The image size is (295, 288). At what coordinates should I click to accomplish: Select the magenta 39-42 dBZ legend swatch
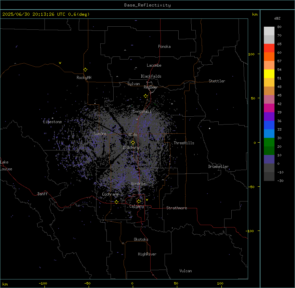coord(269,108)
